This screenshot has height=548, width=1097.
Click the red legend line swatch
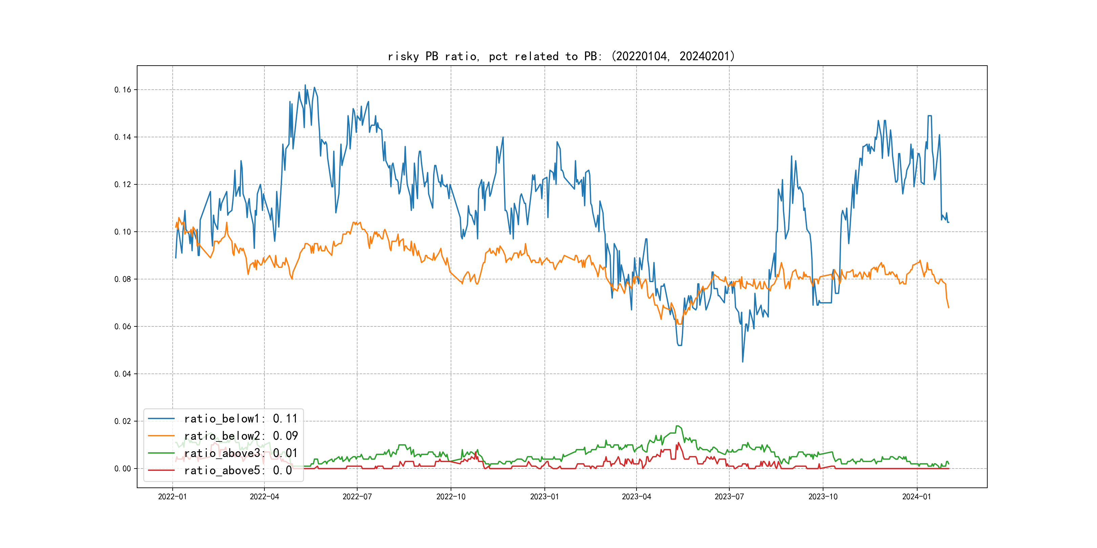tap(161, 470)
